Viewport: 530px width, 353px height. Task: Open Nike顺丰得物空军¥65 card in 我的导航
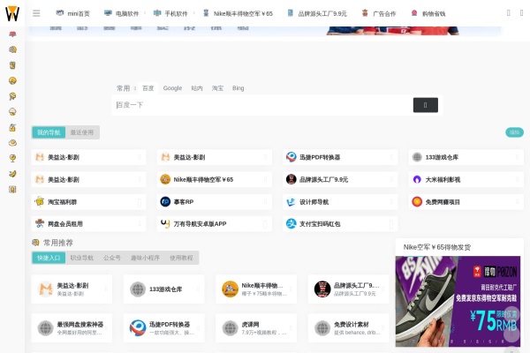pyautogui.click(x=215, y=179)
